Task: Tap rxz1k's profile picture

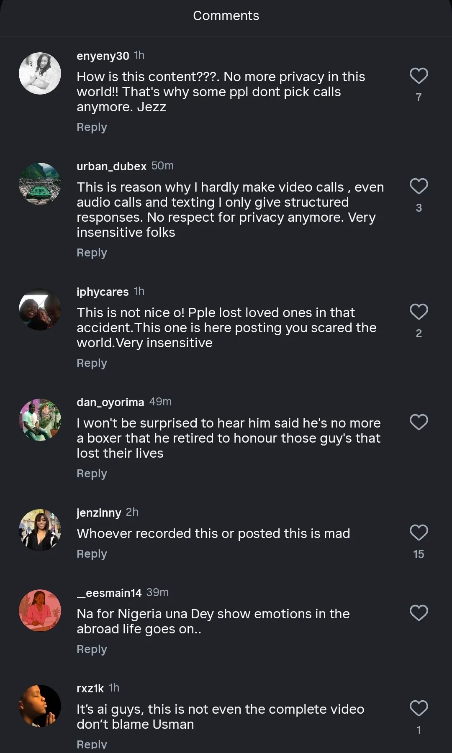Action: (40, 706)
